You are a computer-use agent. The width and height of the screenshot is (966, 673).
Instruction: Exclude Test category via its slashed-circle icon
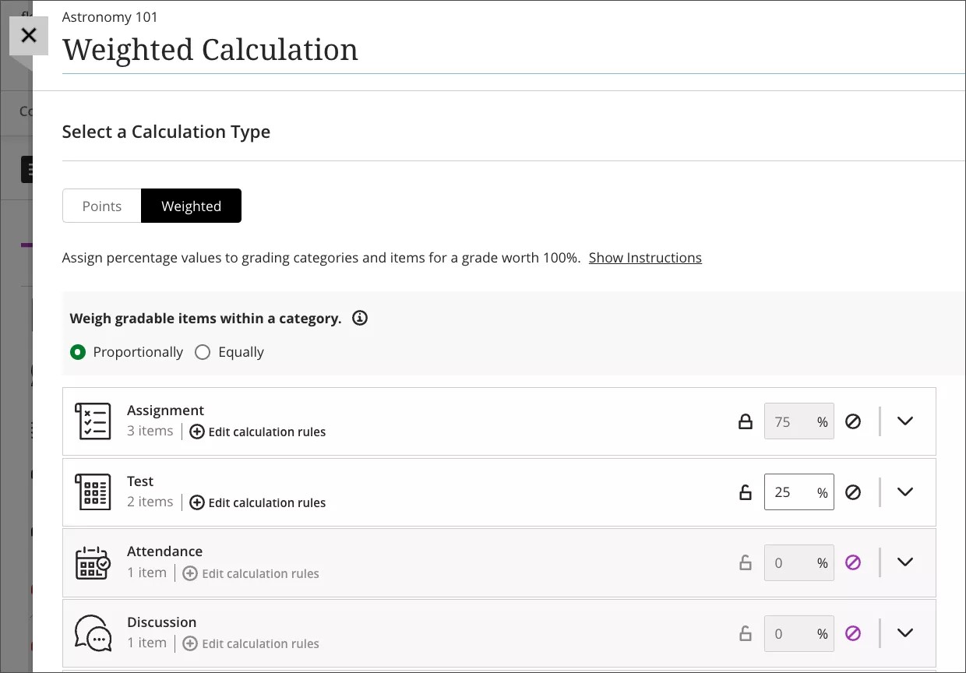pos(853,492)
